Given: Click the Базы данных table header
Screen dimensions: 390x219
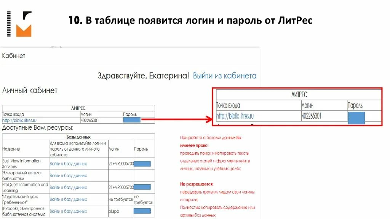Looking at the screenshot, I should click(78, 137).
